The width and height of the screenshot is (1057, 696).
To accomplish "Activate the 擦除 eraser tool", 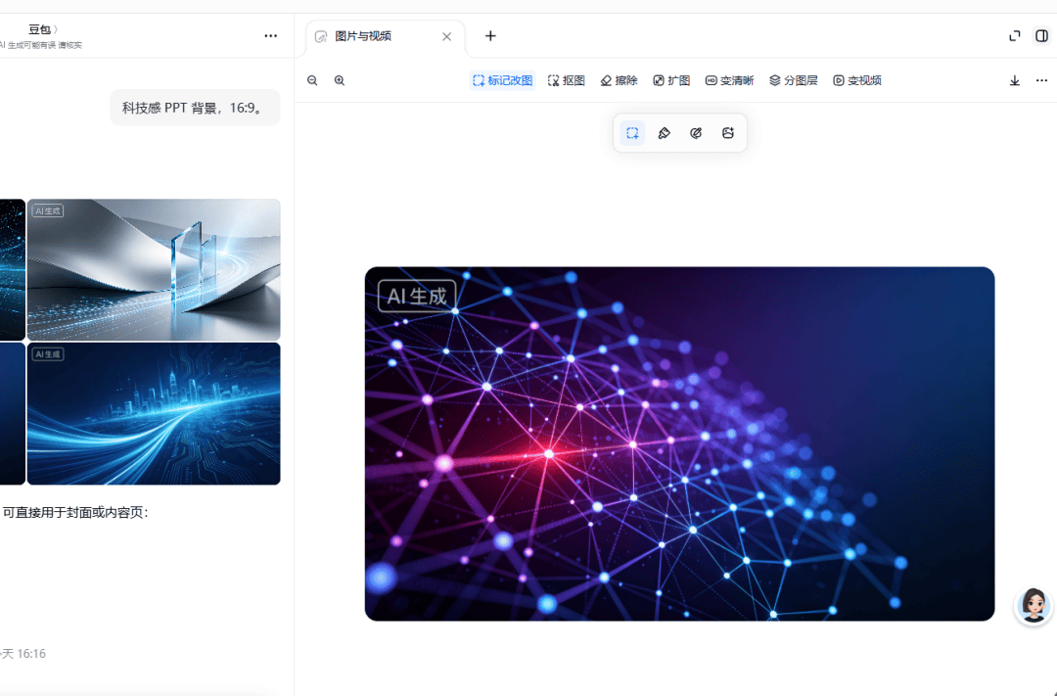I will (x=619, y=80).
